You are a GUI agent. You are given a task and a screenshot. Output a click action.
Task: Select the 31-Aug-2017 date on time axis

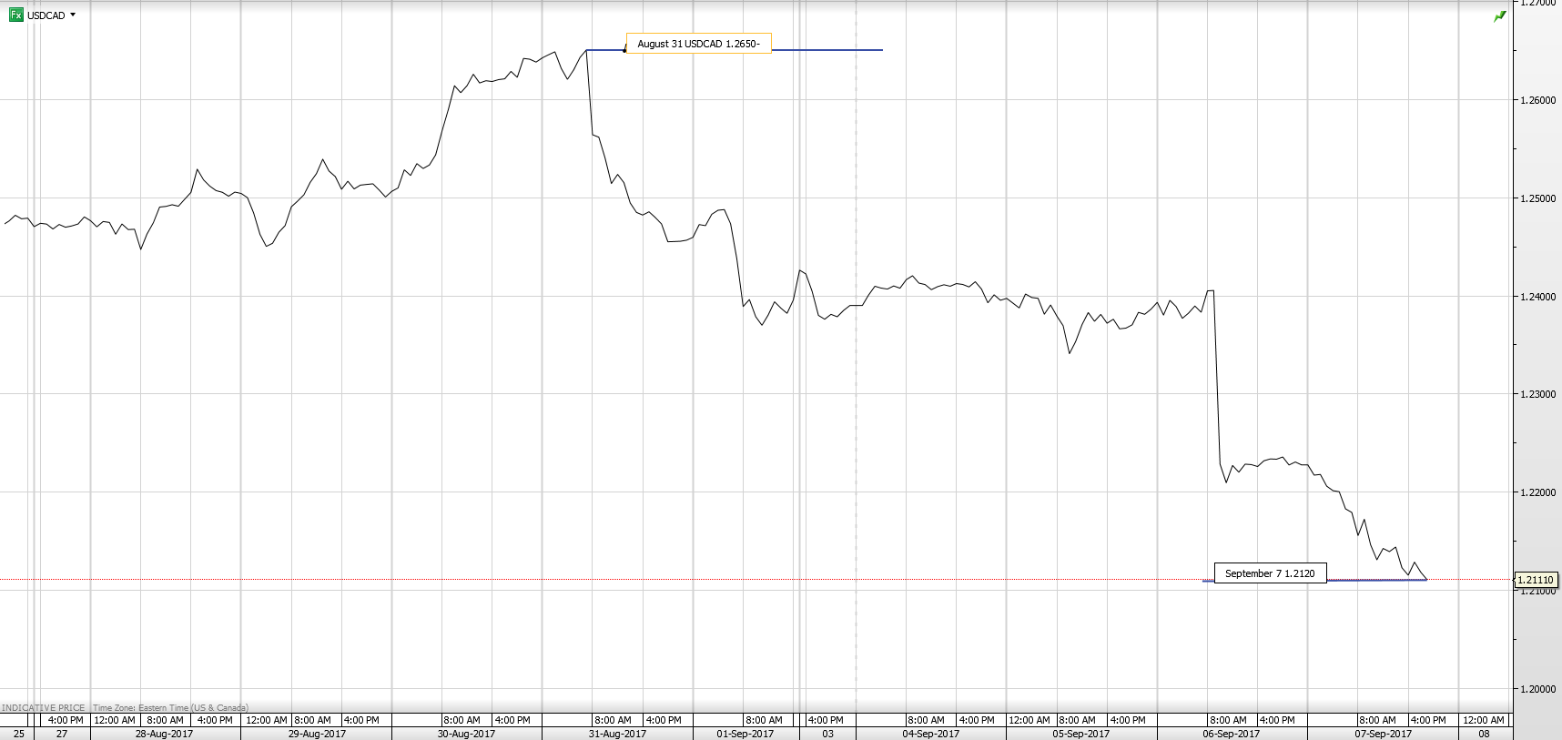point(617,734)
